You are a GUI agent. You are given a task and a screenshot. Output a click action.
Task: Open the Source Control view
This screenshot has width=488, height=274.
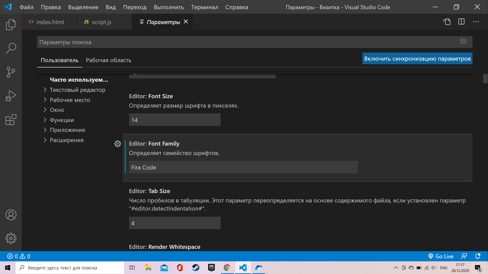pos(11,72)
